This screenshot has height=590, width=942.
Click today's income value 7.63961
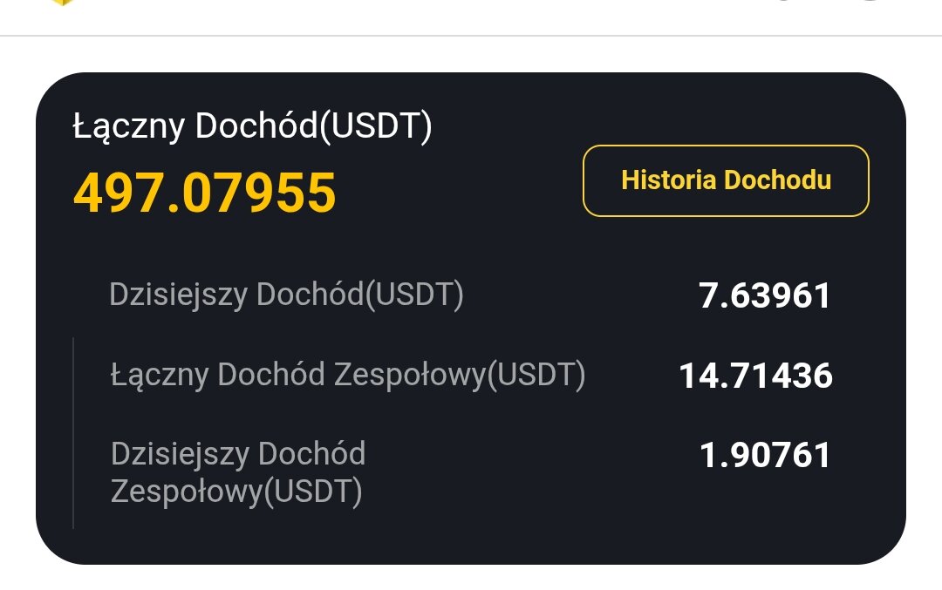click(x=765, y=295)
